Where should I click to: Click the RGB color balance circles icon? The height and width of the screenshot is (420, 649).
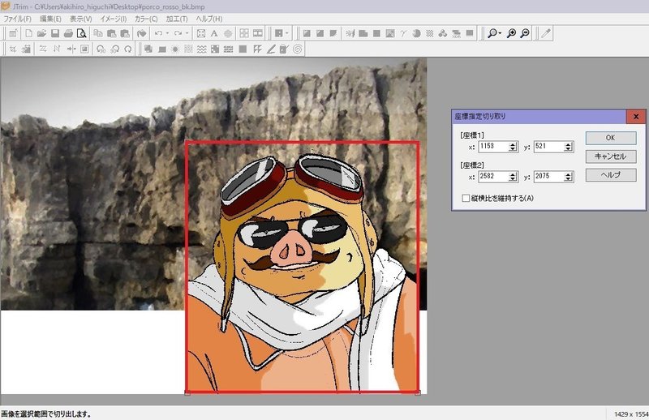point(442,33)
